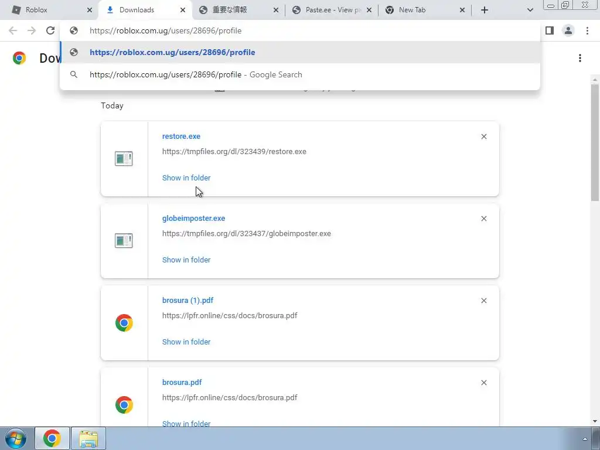Click the globeimposter.exe file icon
Screen dimensions: 600x450
124,240
